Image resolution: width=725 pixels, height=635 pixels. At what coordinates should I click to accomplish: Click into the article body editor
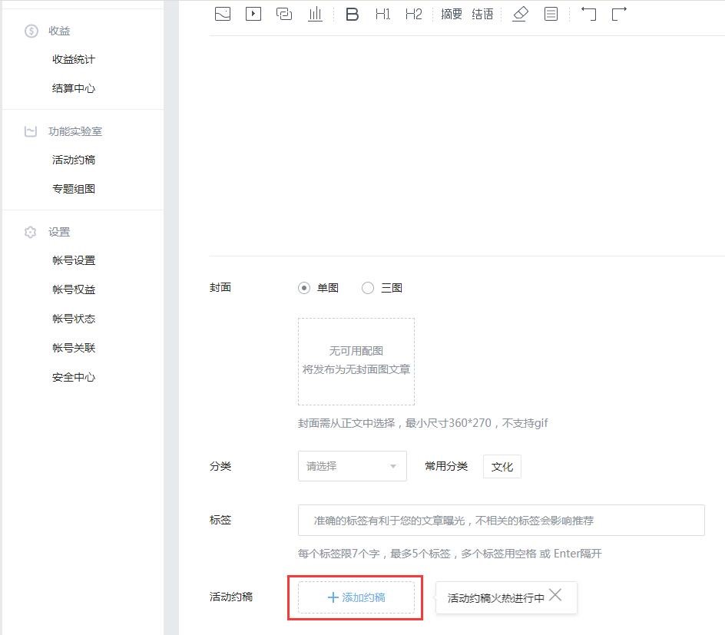(467, 146)
